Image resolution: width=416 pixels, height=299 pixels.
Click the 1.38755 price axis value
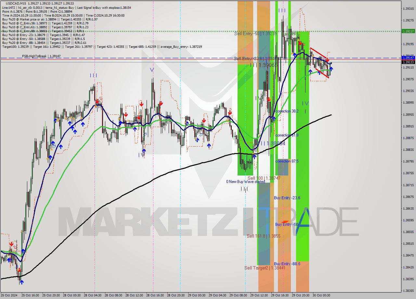(409, 173)
